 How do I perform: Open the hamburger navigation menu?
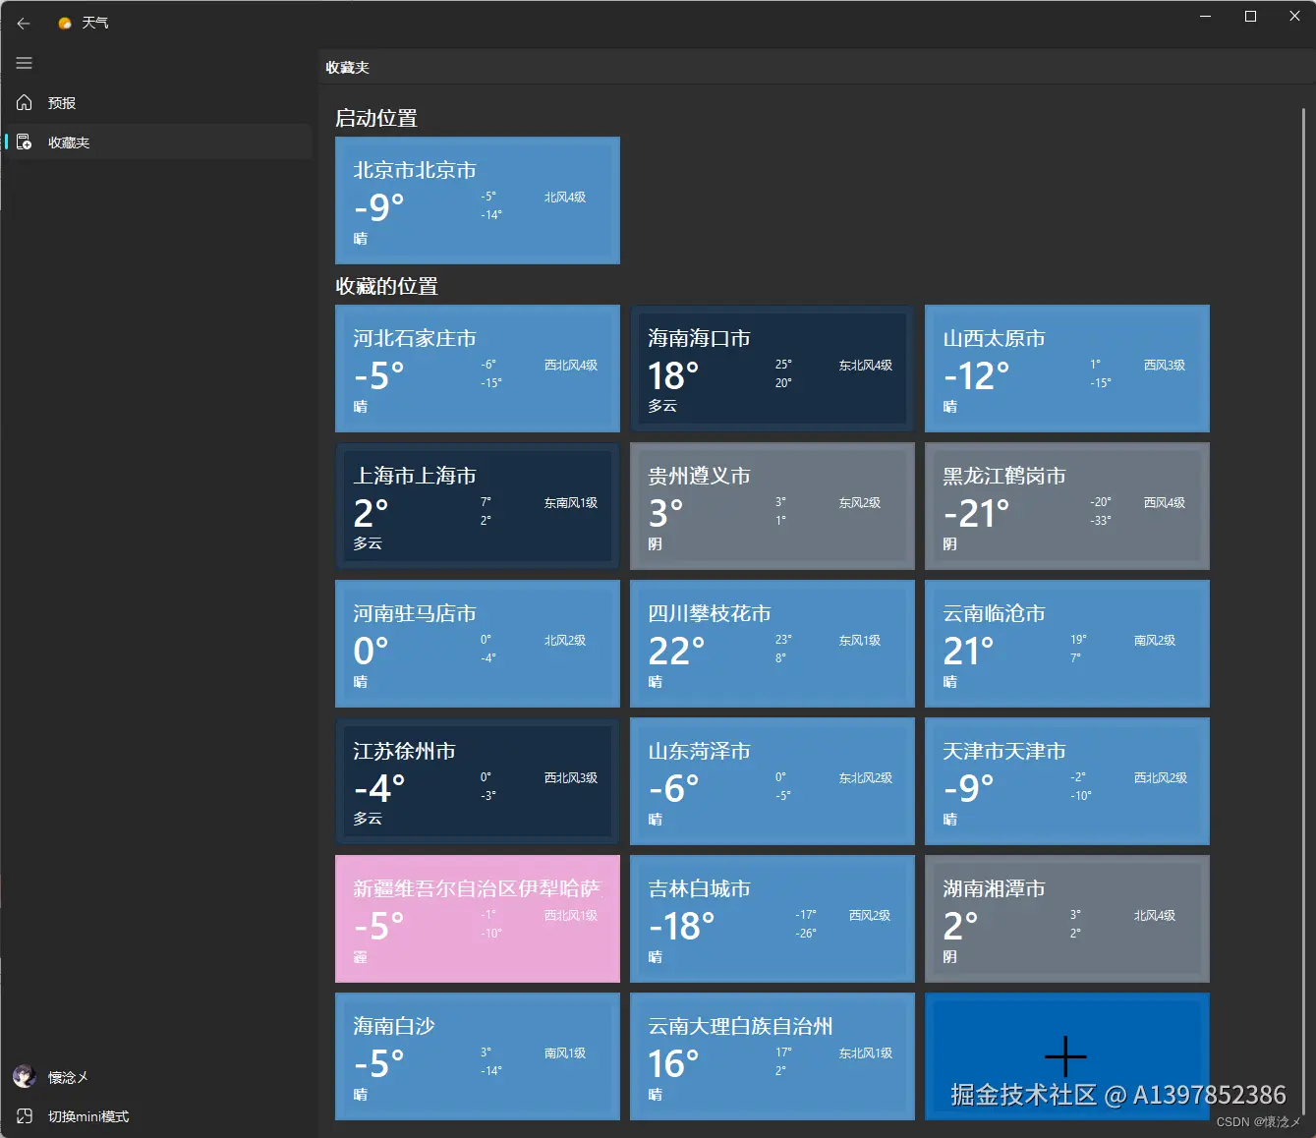pyautogui.click(x=25, y=63)
